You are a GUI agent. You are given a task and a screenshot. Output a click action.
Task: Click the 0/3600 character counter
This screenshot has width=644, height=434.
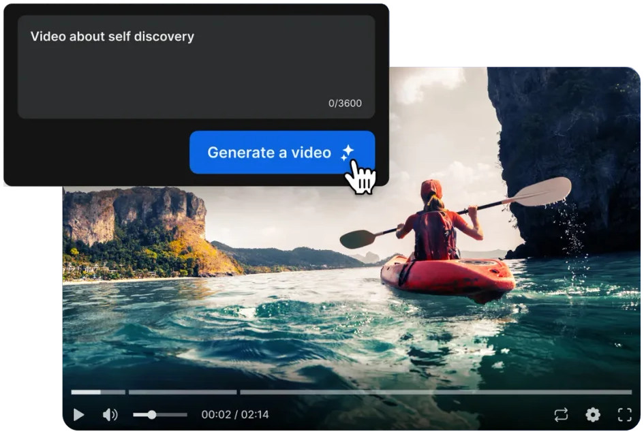[x=345, y=104]
